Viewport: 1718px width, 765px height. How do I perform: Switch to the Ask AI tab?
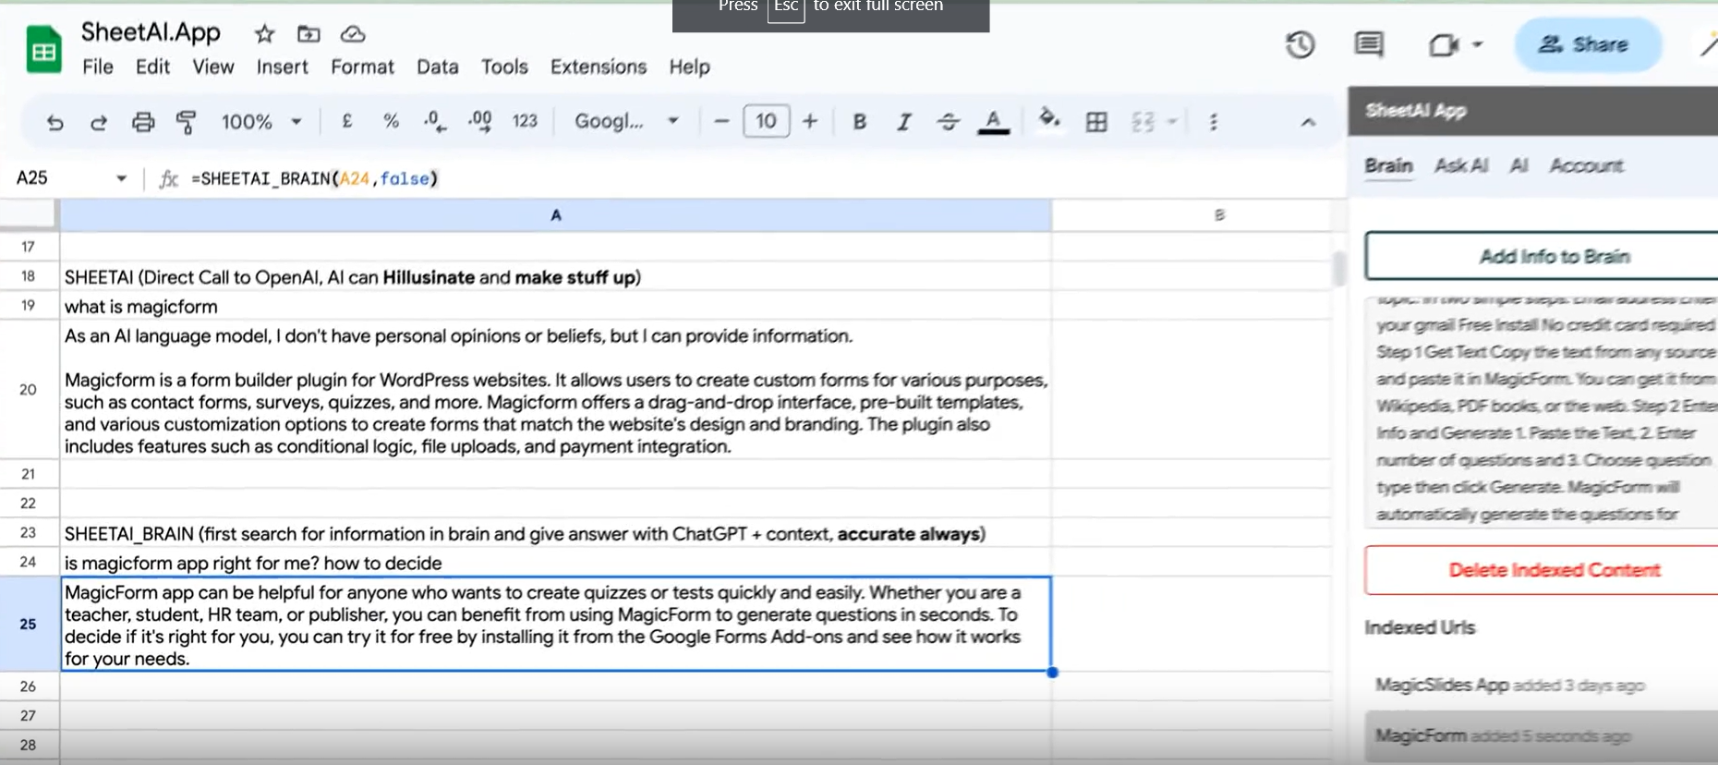[x=1461, y=165]
